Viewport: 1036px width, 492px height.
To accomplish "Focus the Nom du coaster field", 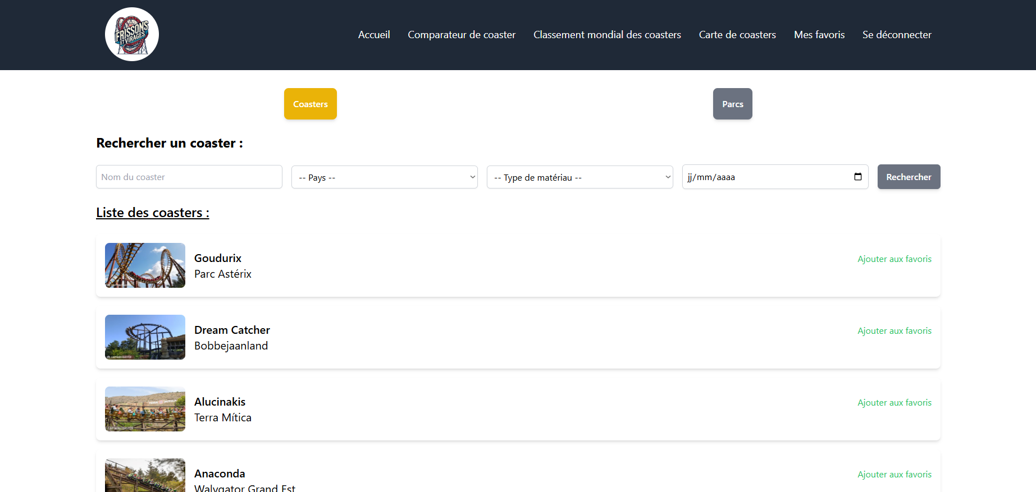I will point(189,177).
